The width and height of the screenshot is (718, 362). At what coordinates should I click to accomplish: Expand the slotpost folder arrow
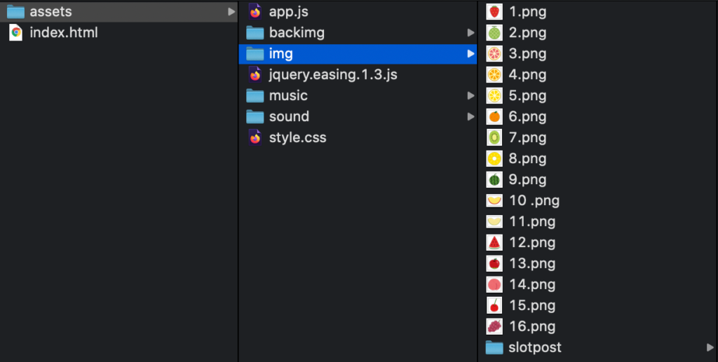(x=710, y=347)
